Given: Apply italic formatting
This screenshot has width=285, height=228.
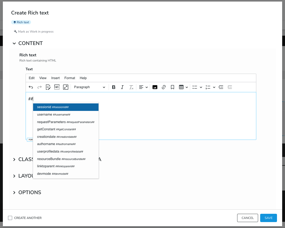Looking at the screenshot, I should [122, 87].
